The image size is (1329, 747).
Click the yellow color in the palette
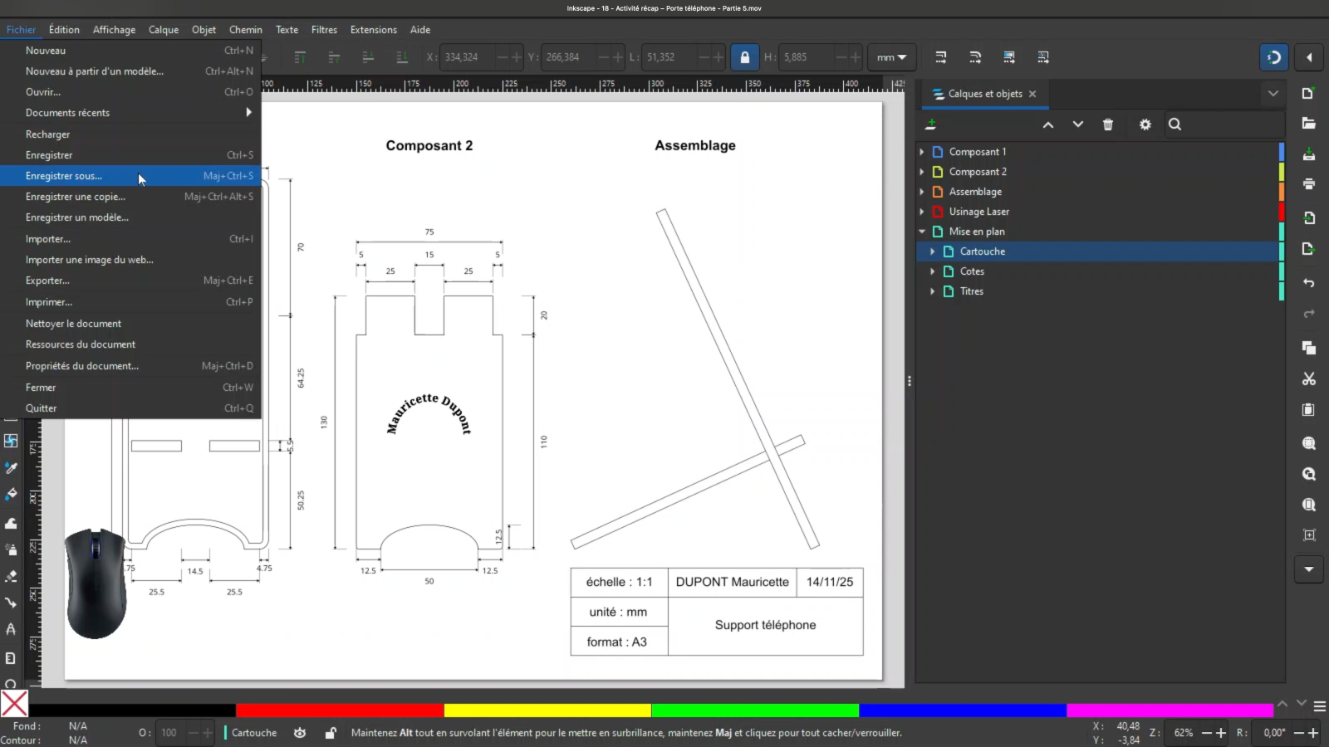[547, 710]
